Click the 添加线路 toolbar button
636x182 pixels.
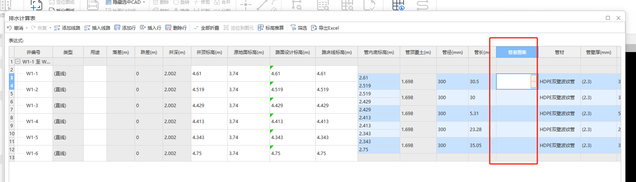point(67,28)
